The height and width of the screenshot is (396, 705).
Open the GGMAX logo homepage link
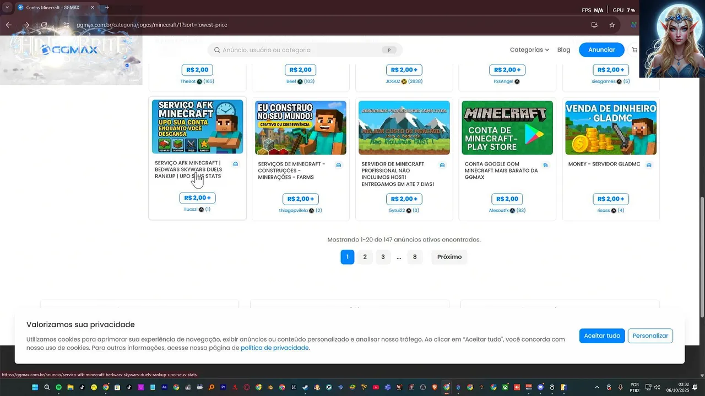coord(69,50)
